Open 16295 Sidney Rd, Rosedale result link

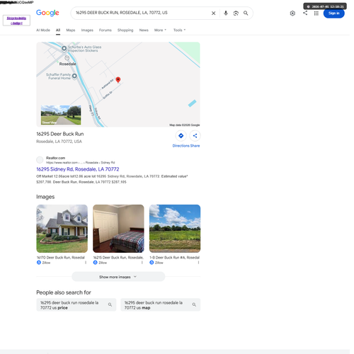78,169
